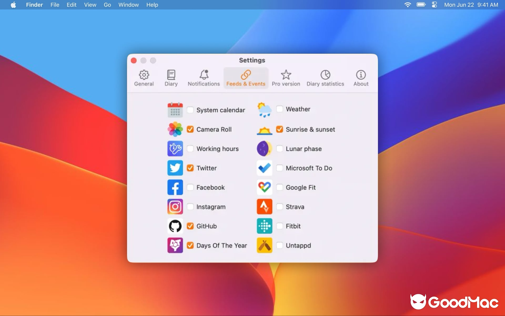Open Control Center from menu bar
505x316 pixels.
435,5
